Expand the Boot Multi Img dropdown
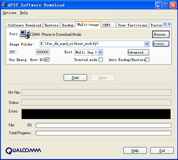178x160 pixels. [x=100, y=52]
